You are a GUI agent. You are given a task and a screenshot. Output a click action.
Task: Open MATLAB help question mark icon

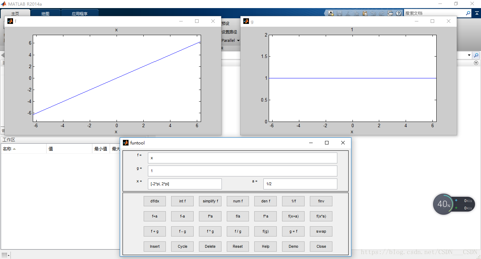point(399,13)
